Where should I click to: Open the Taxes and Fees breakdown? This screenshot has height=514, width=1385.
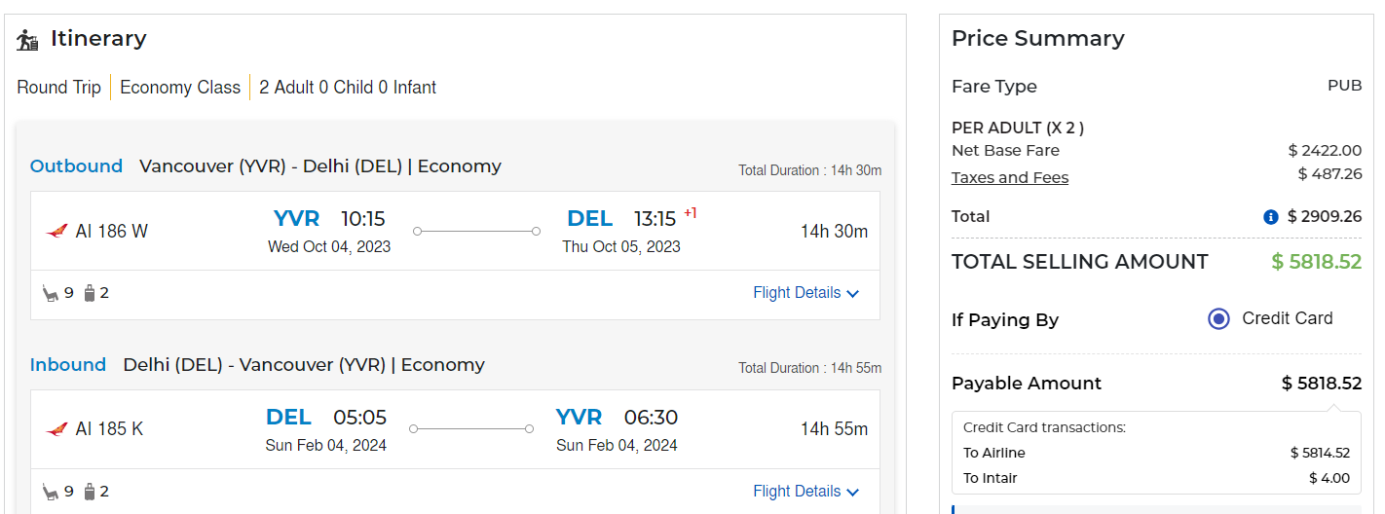1010,177
